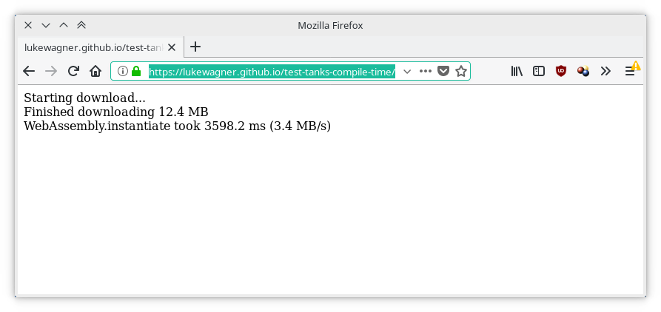
Task: Click into the address bar URL
Action: 272,72
